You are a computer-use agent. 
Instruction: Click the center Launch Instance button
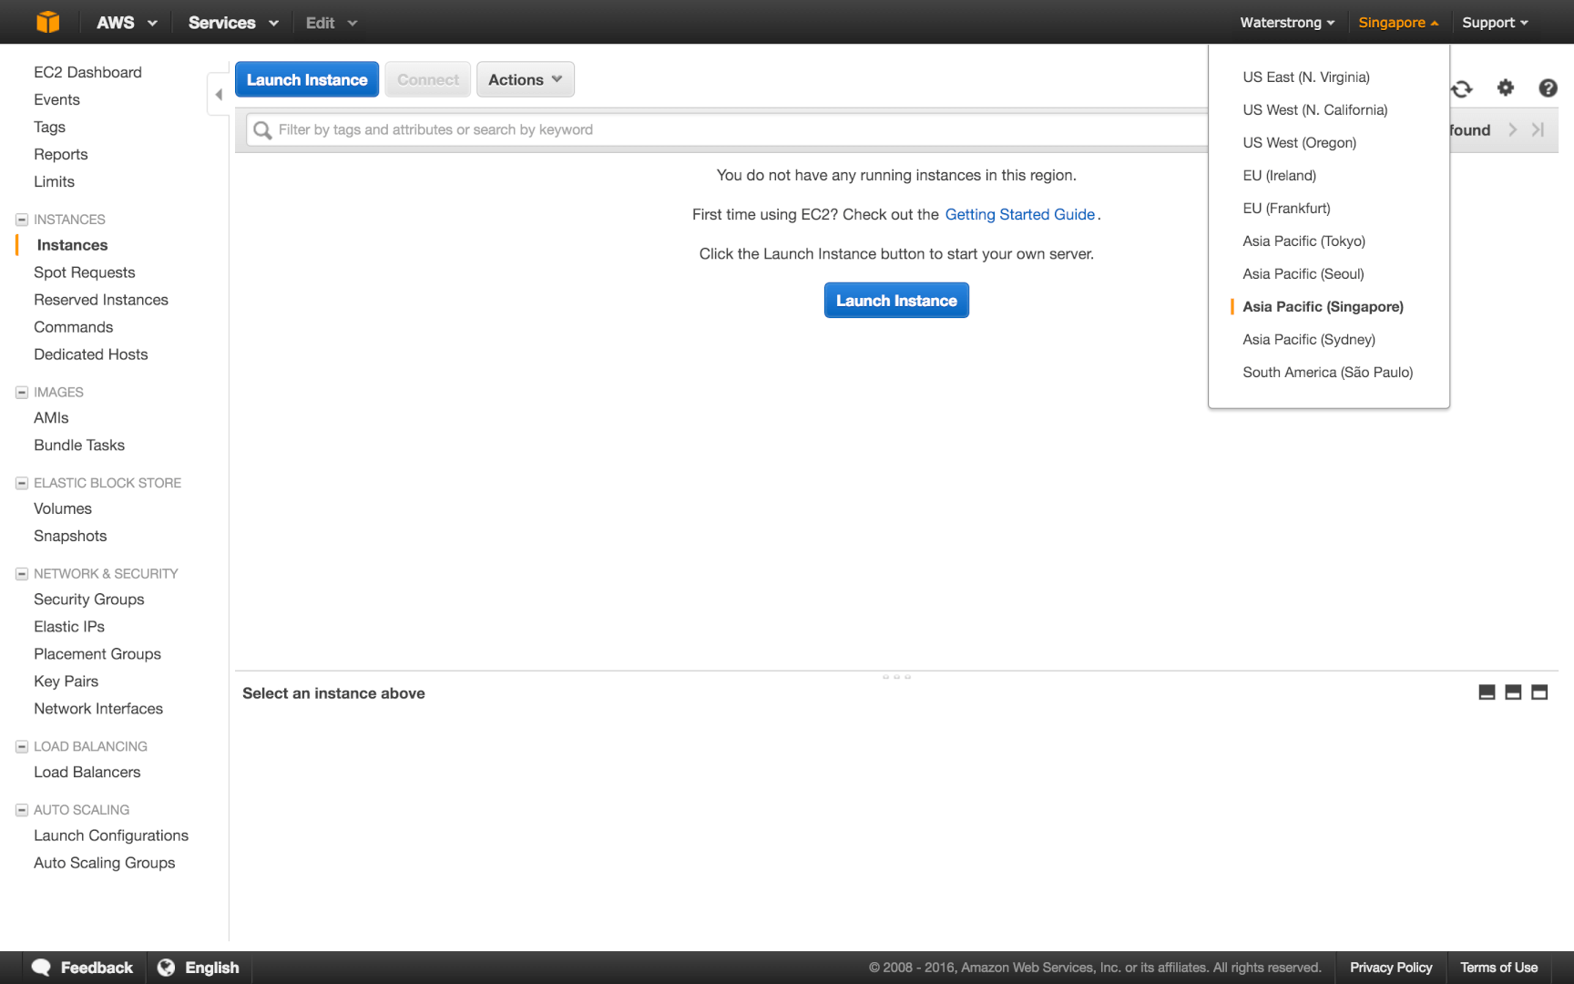(x=896, y=301)
